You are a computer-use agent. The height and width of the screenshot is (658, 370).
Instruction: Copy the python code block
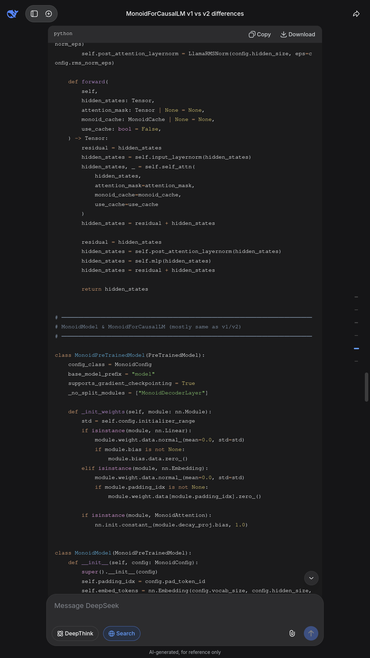pyautogui.click(x=260, y=34)
